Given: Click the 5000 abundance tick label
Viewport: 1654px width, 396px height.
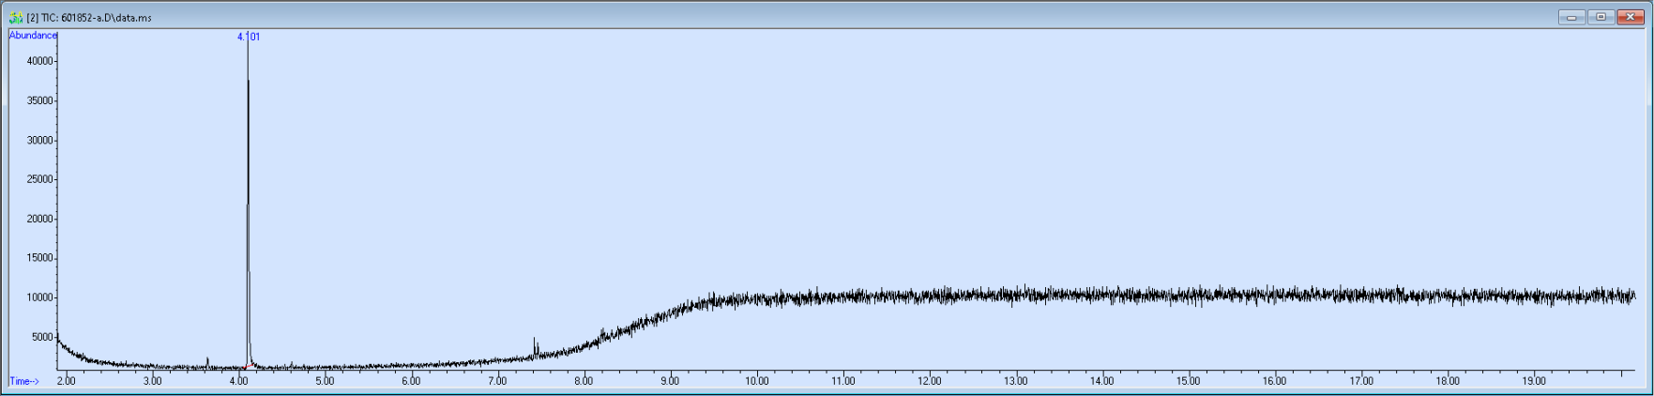Looking at the screenshot, I should [x=43, y=337].
